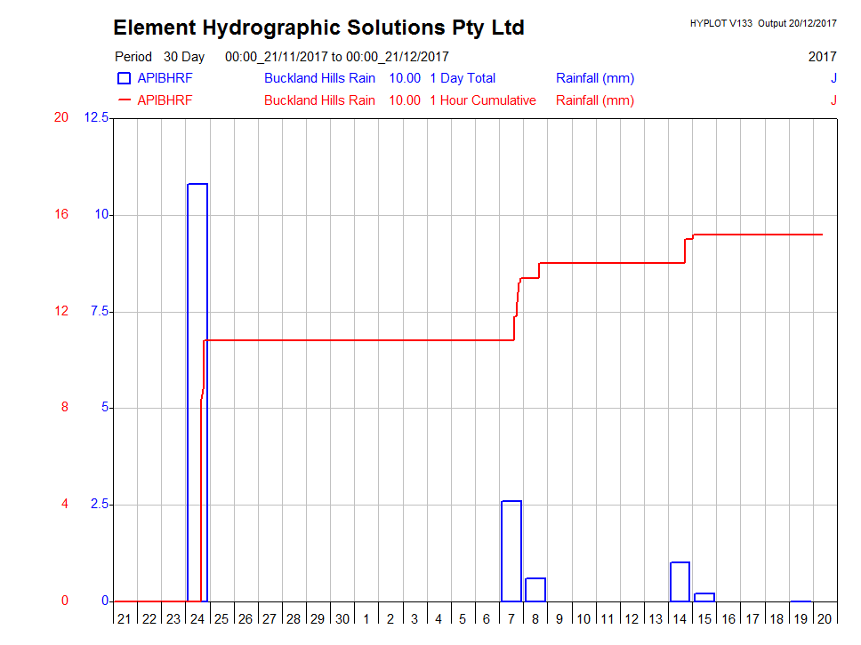Click the blue square legend marker

[124, 78]
